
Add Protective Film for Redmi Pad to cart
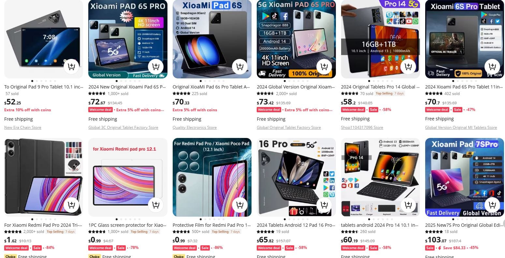240,205
